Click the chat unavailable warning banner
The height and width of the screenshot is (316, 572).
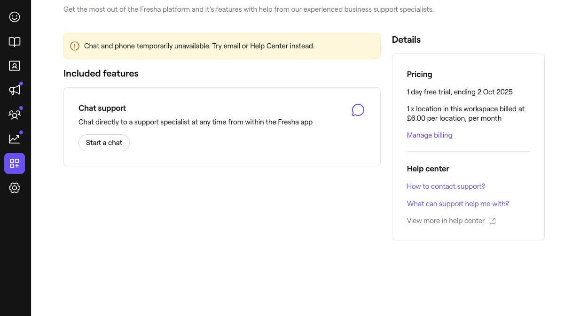pos(222,46)
